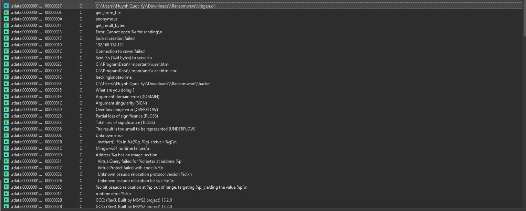Click the string icon for the anonymous entry
The width and height of the screenshot is (526, 211).
pyautogui.click(x=6, y=19)
